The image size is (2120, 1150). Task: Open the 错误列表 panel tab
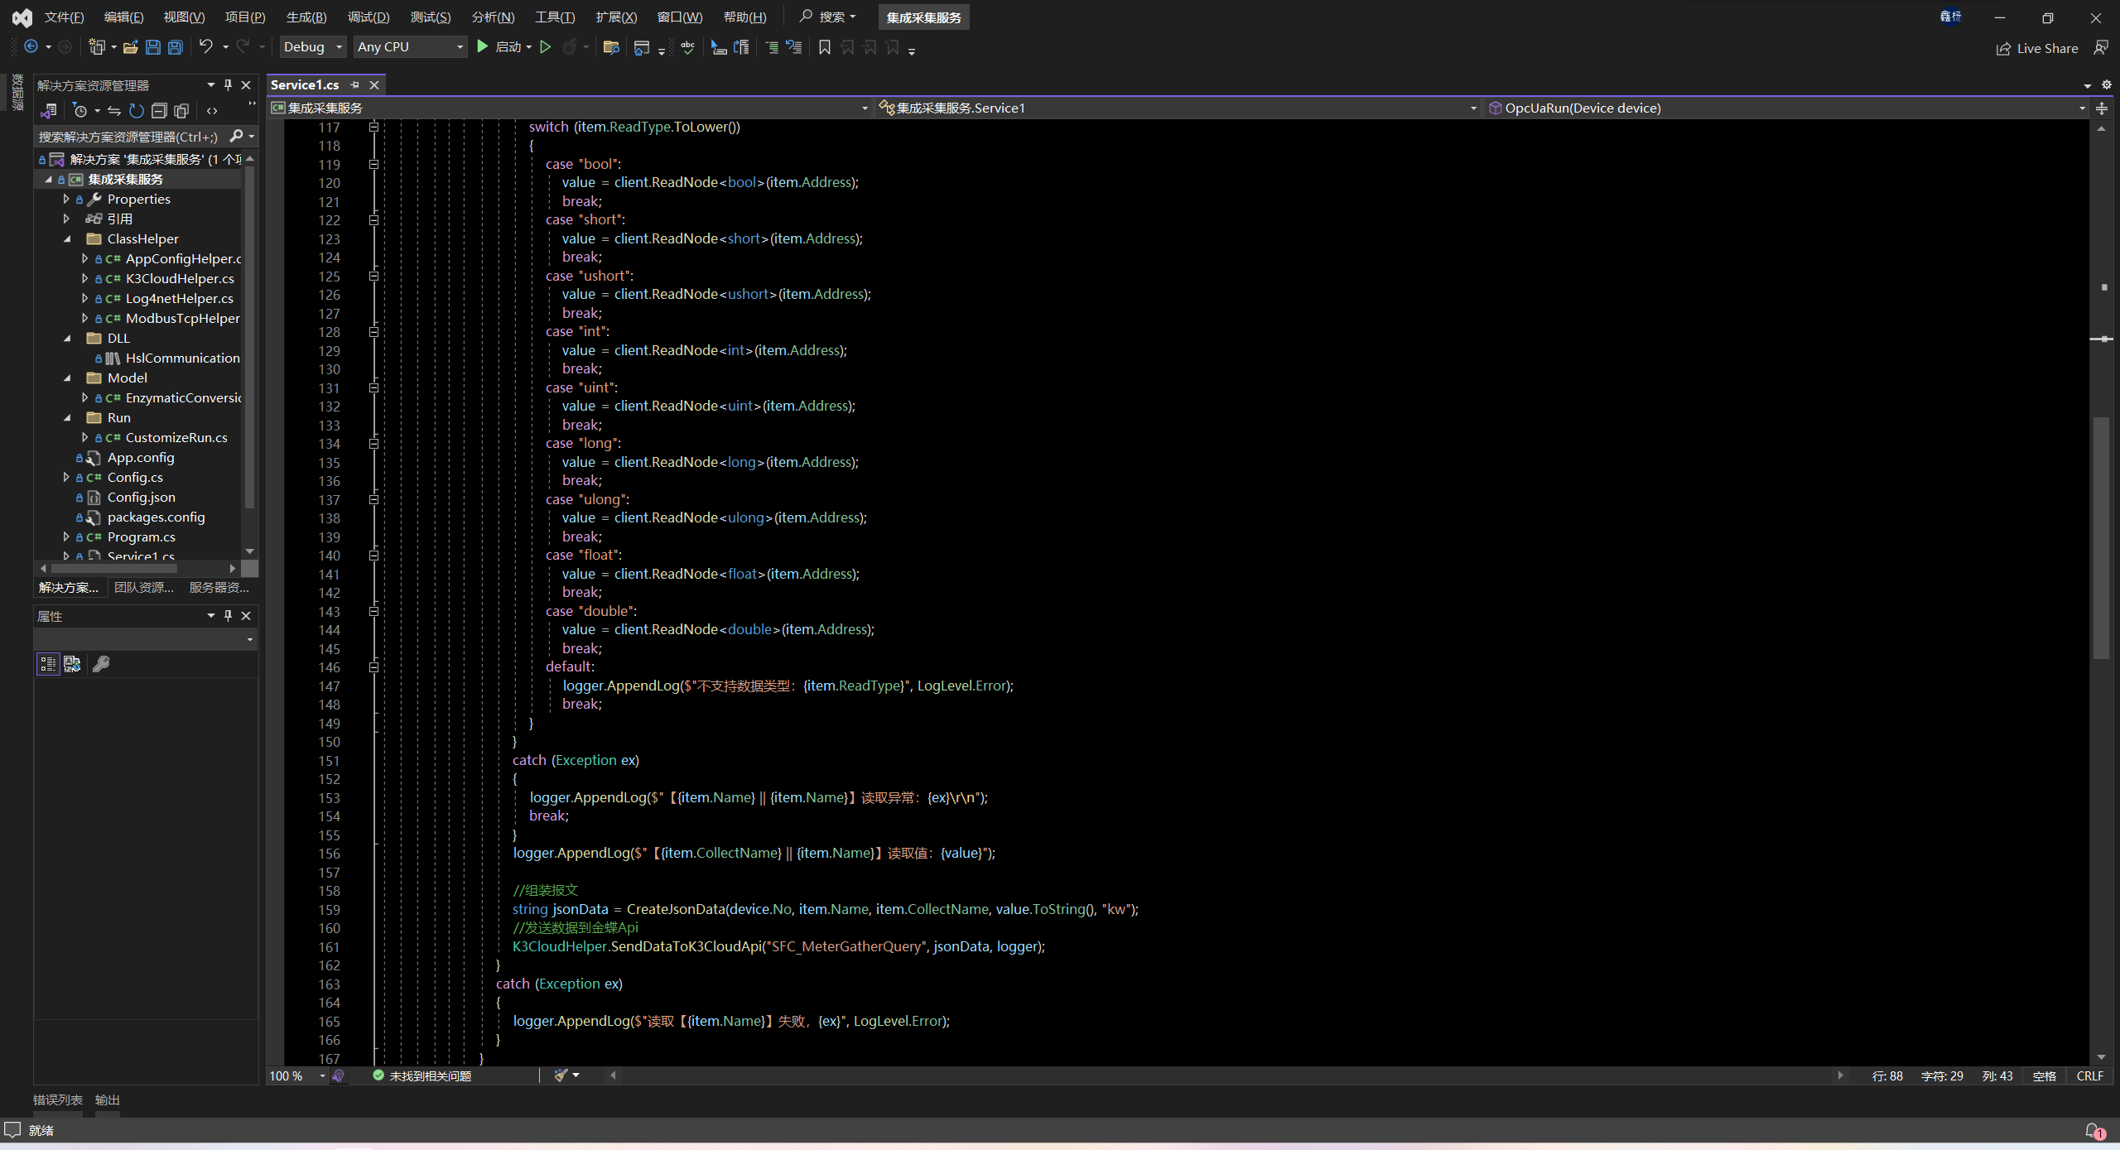pos(57,1099)
